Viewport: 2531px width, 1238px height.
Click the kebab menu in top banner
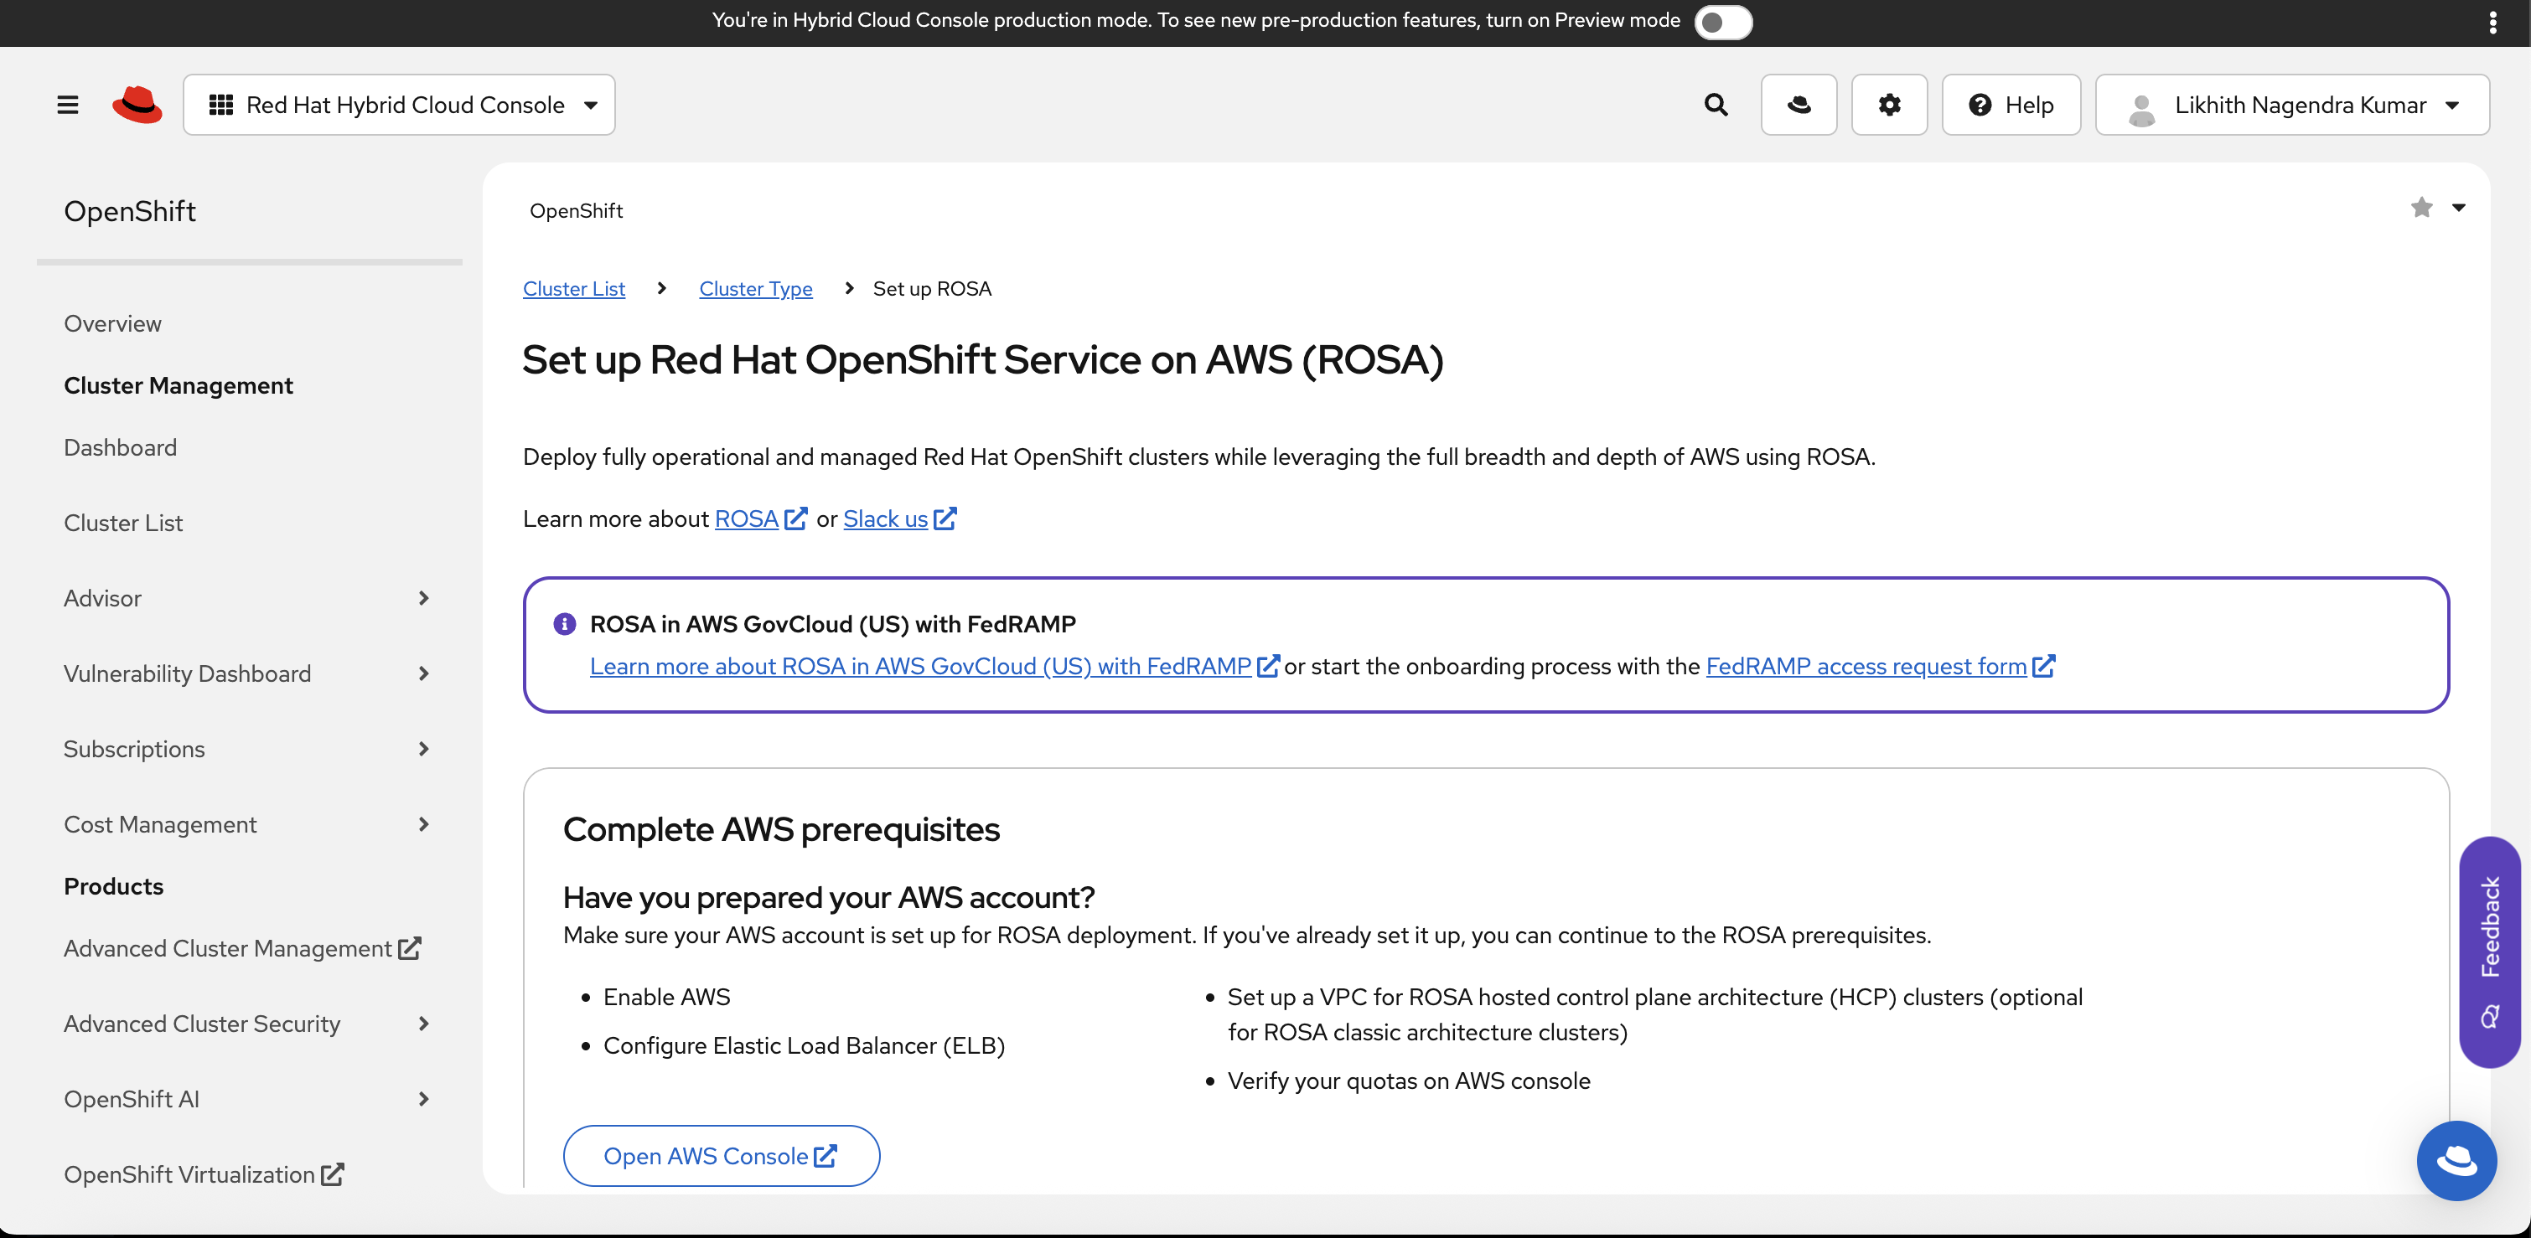click(x=2492, y=22)
